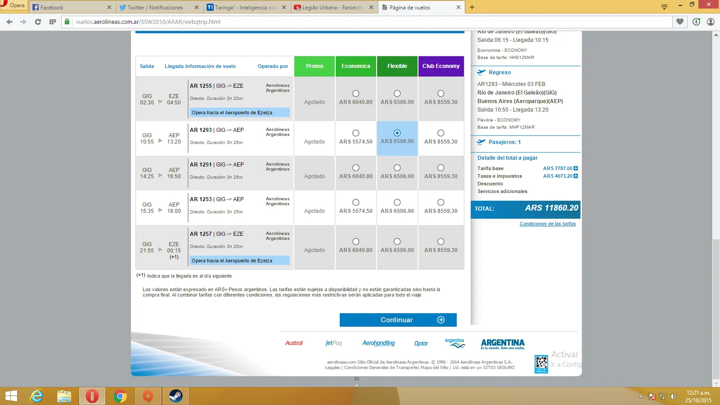Screen dimensions: 720x405
Task: Click the volume icon in system tray
Action: (673, 396)
